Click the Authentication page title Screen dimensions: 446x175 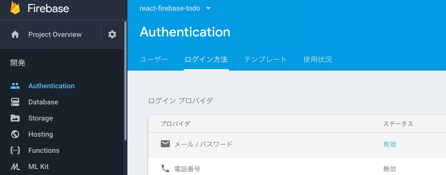click(185, 32)
